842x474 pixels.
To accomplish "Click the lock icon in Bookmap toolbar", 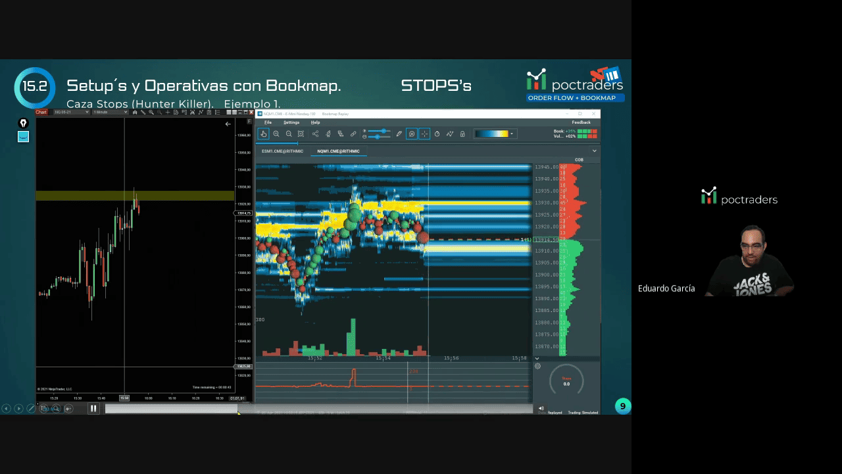I will (x=462, y=134).
